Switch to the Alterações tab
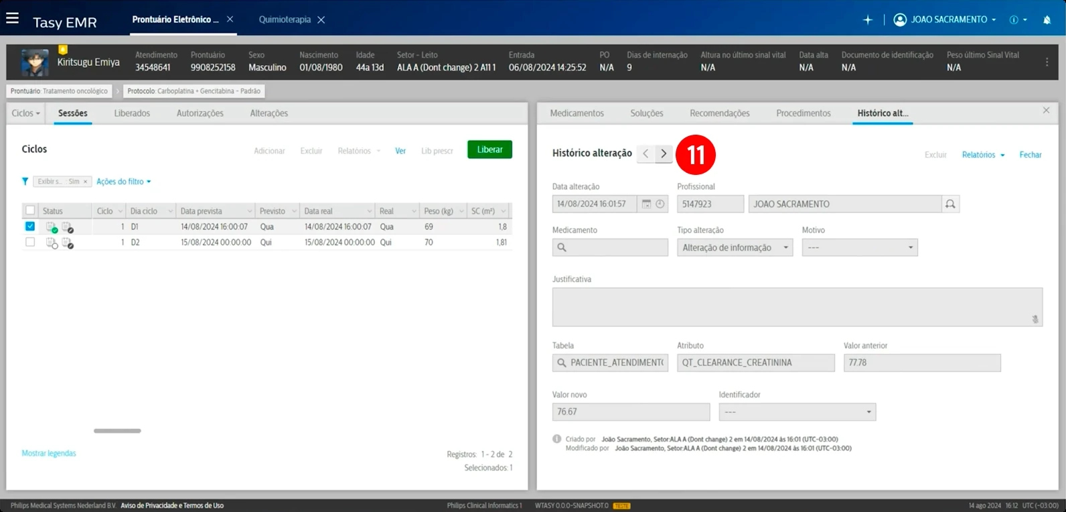This screenshot has width=1066, height=512. 269,113
